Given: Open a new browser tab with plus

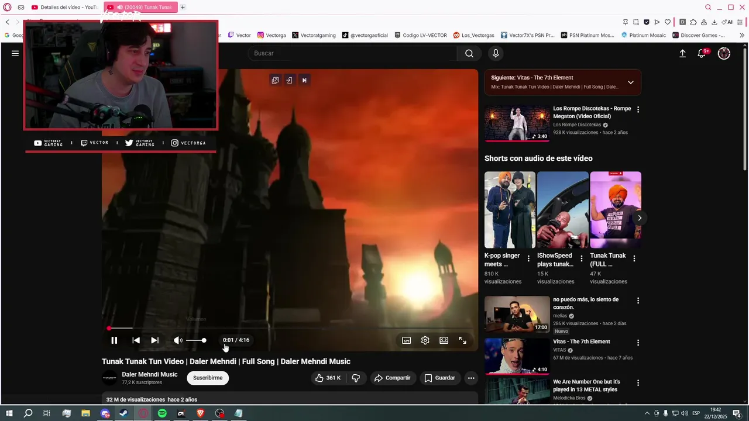Looking at the screenshot, I should pyautogui.click(x=183, y=7).
